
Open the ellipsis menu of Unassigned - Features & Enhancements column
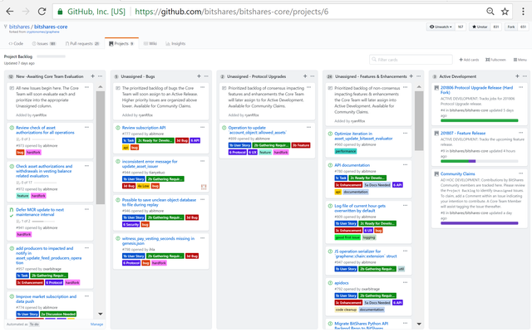[419, 76]
